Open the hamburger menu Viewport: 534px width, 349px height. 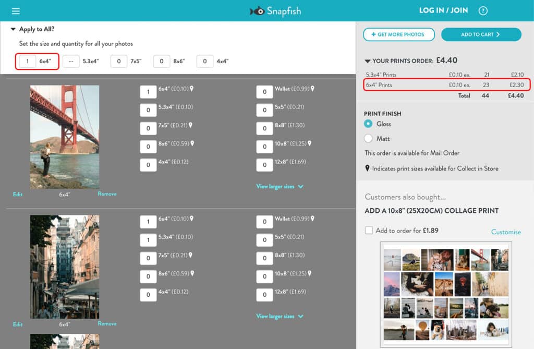(x=16, y=11)
